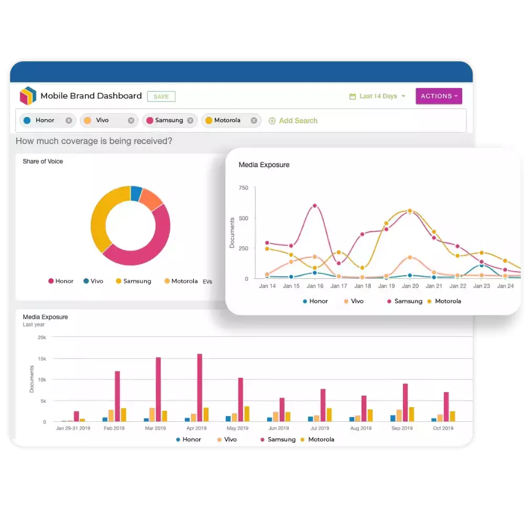Toggle Honor in Share of Voice legend

point(61,281)
